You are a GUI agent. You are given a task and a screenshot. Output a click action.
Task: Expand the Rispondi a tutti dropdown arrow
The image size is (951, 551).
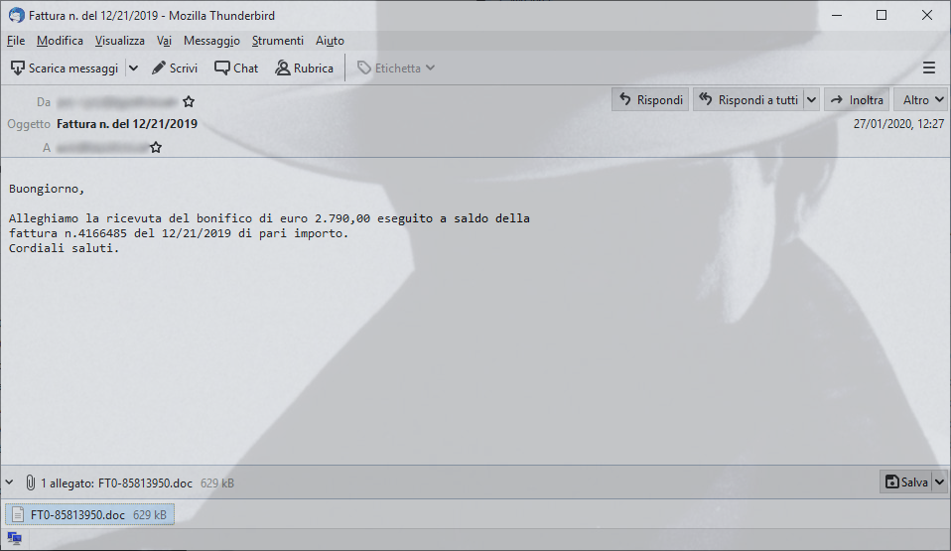tap(811, 99)
